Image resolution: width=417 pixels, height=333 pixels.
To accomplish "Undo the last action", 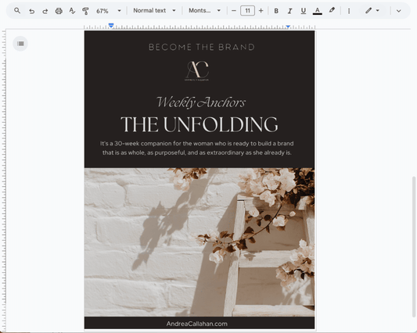I will tap(31, 11).
